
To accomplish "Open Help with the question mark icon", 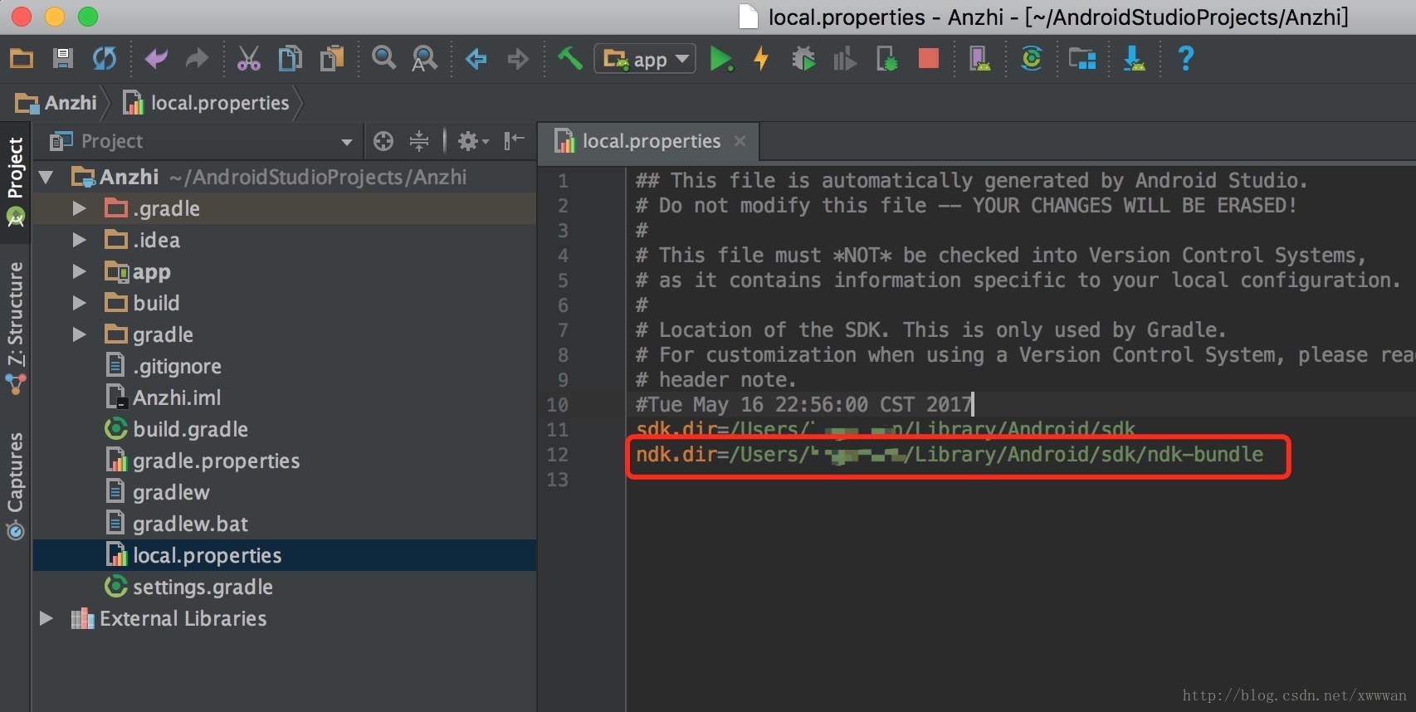I will [x=1185, y=59].
